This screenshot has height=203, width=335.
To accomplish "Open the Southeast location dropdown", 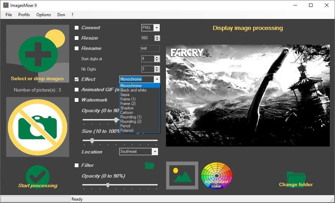I will click(155, 151).
